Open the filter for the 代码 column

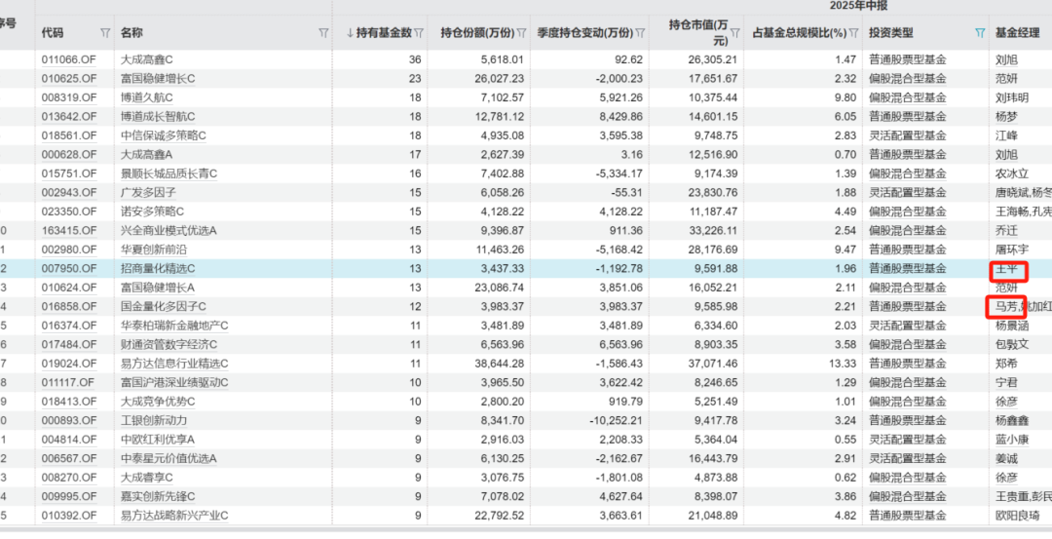pyautogui.click(x=104, y=32)
